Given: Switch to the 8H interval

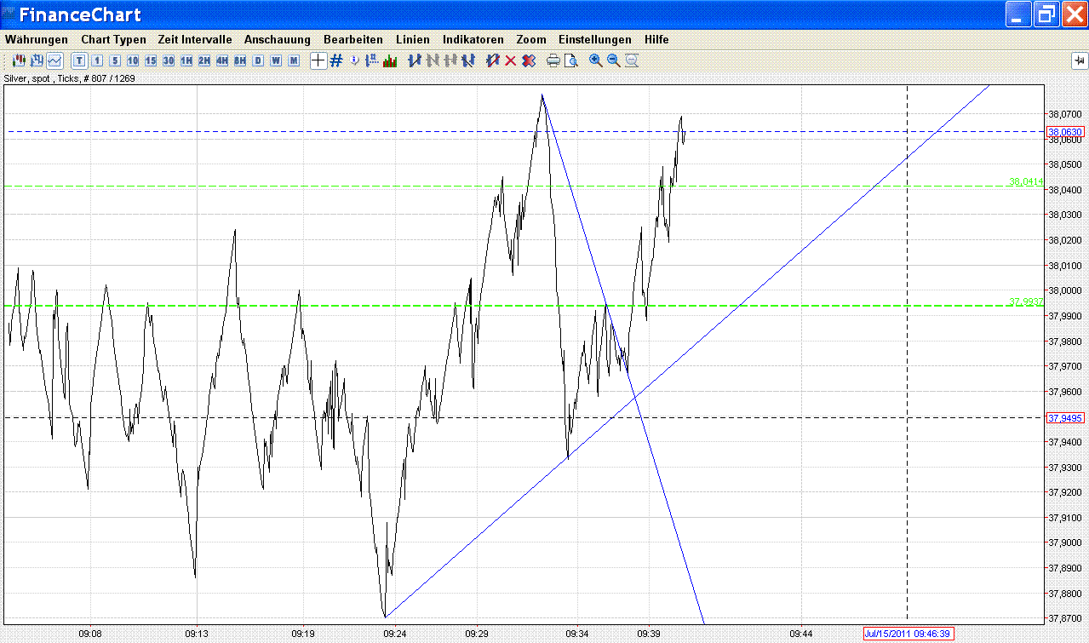Looking at the screenshot, I should point(240,60).
